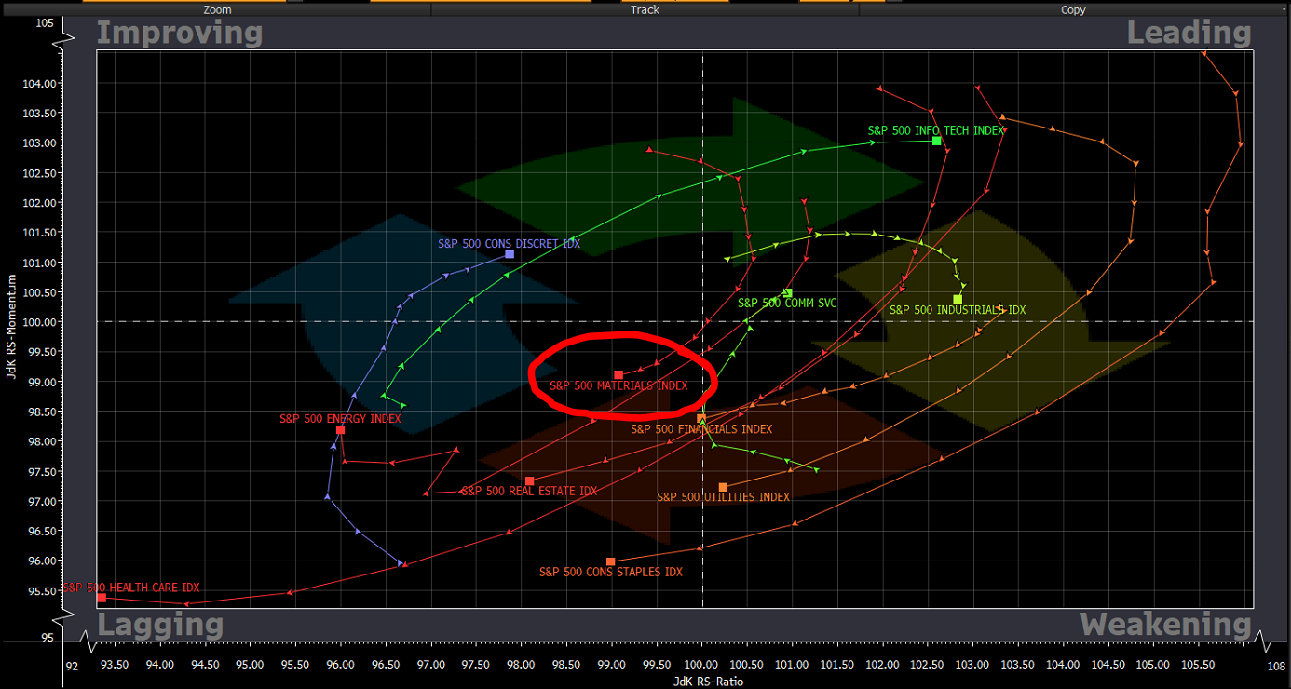The height and width of the screenshot is (689, 1291).
Task: Select the S&P 500 Cons Discret IDX square marker
Action: (x=510, y=254)
